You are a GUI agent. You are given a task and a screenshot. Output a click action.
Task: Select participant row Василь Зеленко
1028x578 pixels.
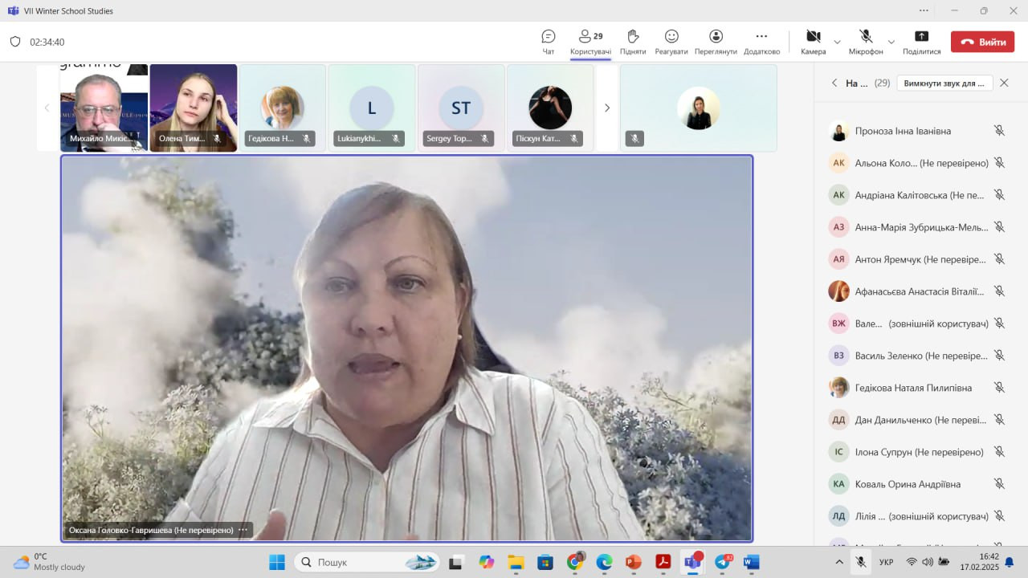pos(918,356)
